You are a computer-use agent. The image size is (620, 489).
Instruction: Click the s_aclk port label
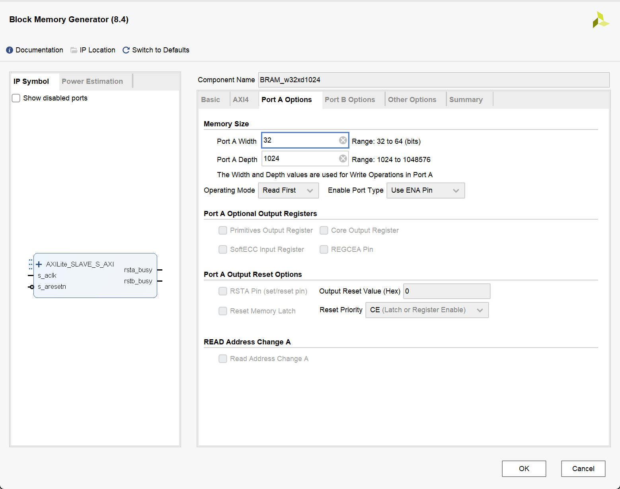click(47, 276)
